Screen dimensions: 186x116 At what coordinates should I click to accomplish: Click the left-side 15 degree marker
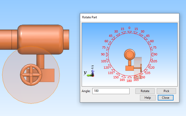click(x=123, y=33)
